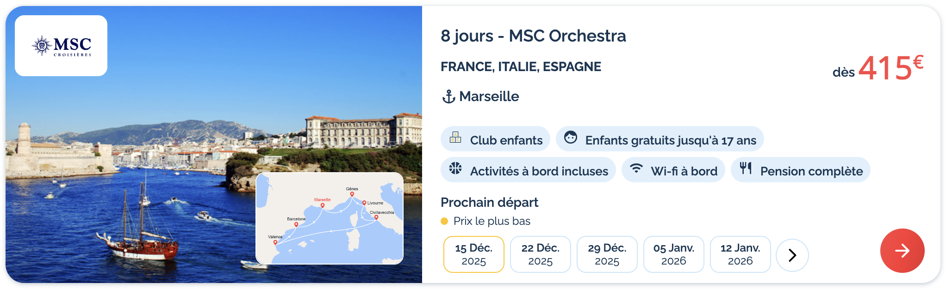Show next departure dates with chevron
The height and width of the screenshot is (289, 946).
[x=792, y=255]
